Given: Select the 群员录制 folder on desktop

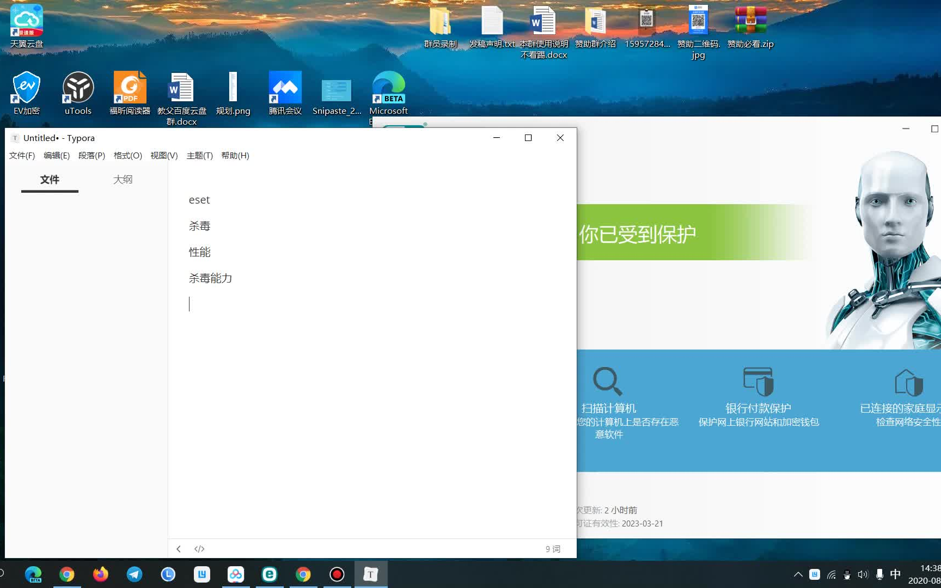Looking at the screenshot, I should click(x=441, y=26).
